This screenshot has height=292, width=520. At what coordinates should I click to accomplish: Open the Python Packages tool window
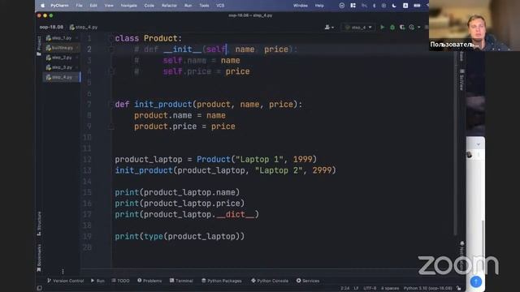222,281
